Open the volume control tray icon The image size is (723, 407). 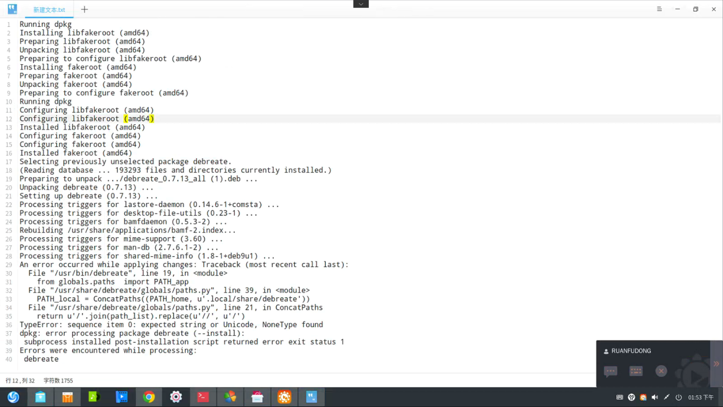[655, 397]
